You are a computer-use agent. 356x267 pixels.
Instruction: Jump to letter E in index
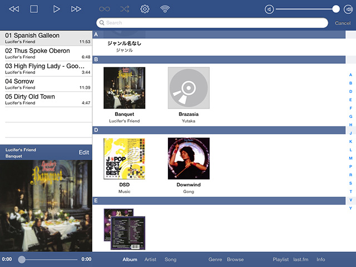[350, 100]
